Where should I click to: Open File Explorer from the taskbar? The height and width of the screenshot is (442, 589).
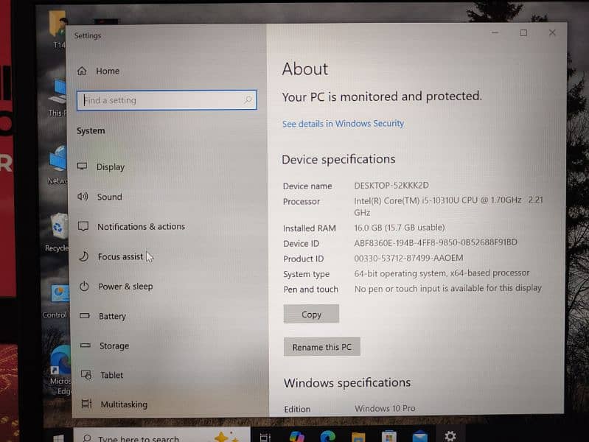coord(358,437)
